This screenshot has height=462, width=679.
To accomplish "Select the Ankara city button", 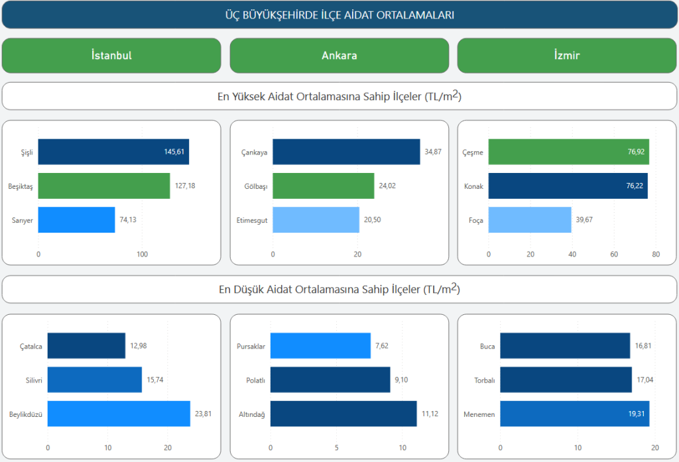I will tap(339, 56).
